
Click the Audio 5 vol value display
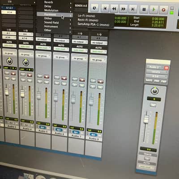(43, 124)
